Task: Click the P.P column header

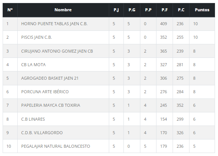Action: [x=148, y=10]
